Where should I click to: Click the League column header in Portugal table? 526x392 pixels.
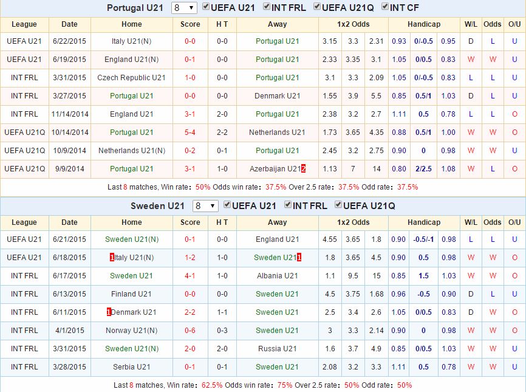coord(24,24)
